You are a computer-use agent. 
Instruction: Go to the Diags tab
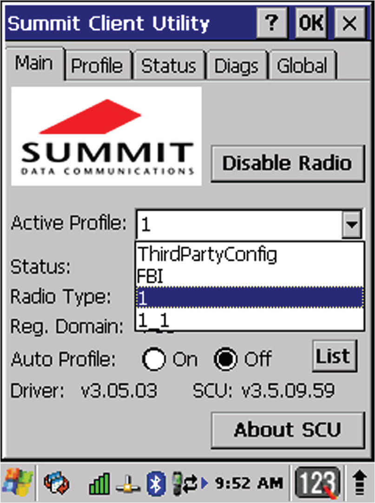tap(237, 66)
